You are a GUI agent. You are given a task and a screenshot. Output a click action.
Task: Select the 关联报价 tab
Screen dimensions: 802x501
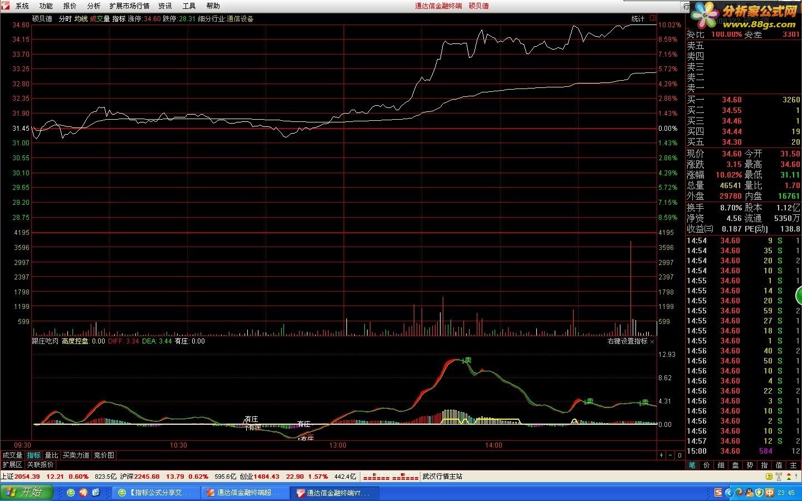[x=41, y=465]
